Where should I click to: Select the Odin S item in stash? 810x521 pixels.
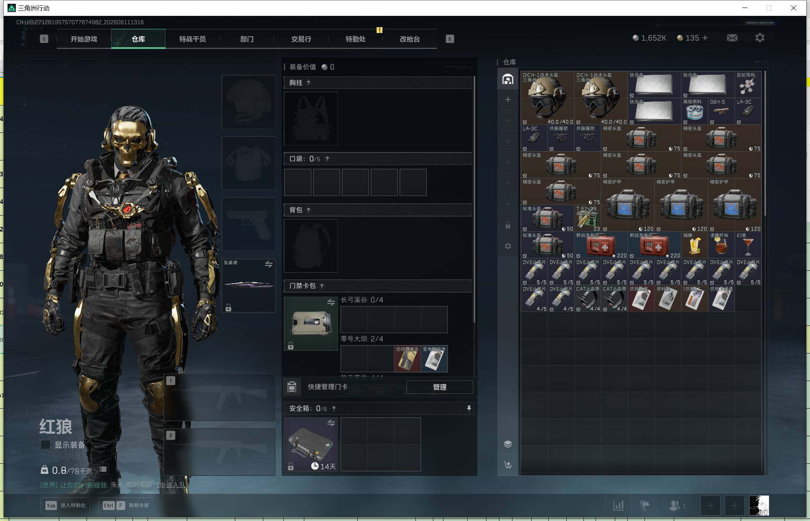[x=721, y=111]
